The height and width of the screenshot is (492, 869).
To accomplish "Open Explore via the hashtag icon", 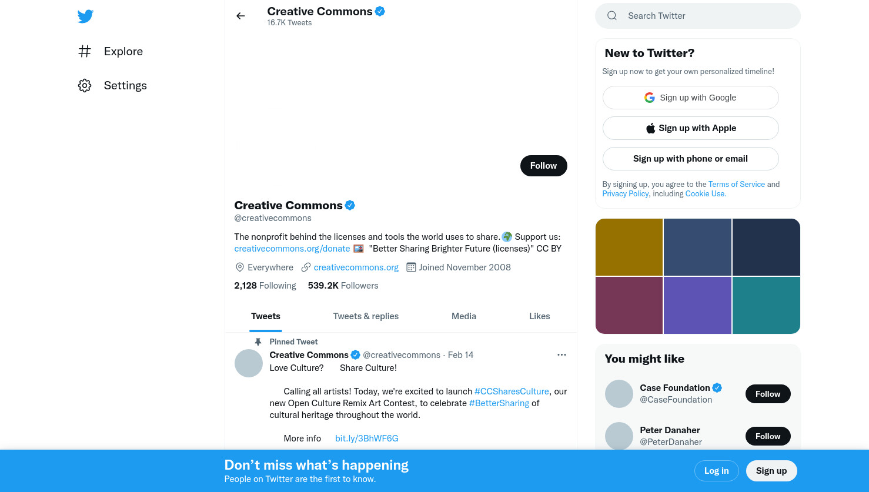I will 85,51.
